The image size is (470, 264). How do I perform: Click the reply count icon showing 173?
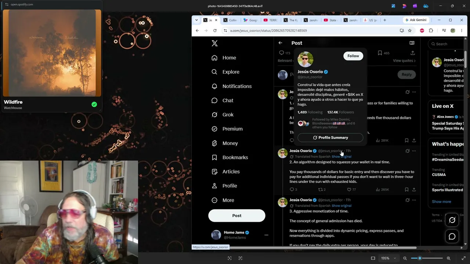click(x=282, y=53)
